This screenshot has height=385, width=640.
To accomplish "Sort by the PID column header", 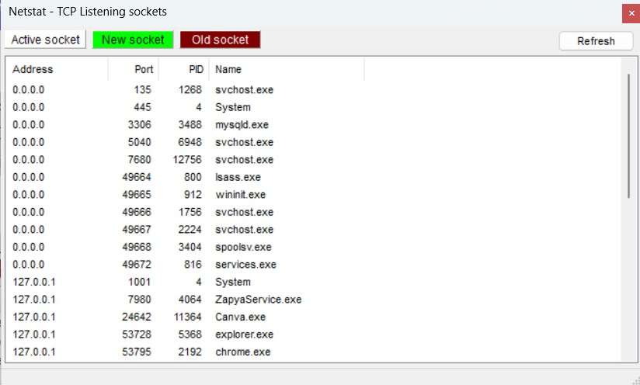I will click(184, 69).
